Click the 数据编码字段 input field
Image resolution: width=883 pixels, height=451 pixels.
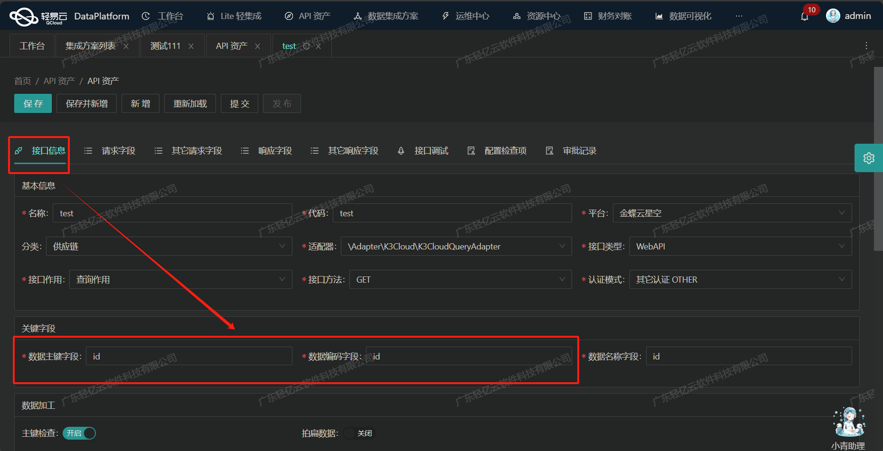[469, 356]
